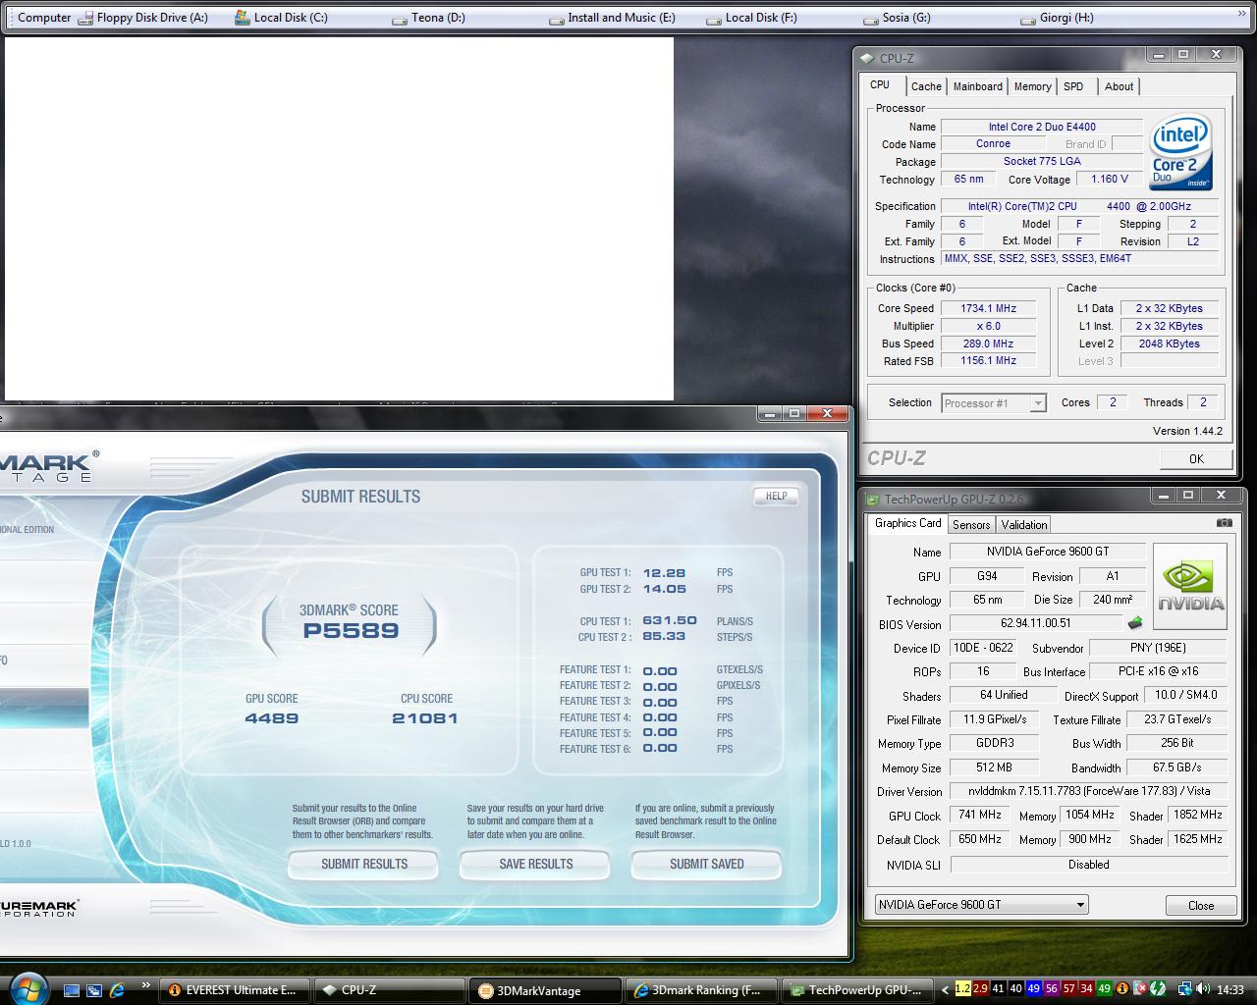Switch to the Mainboard tab in CPU-Z
The image size is (1257, 1005).
coord(978,86)
